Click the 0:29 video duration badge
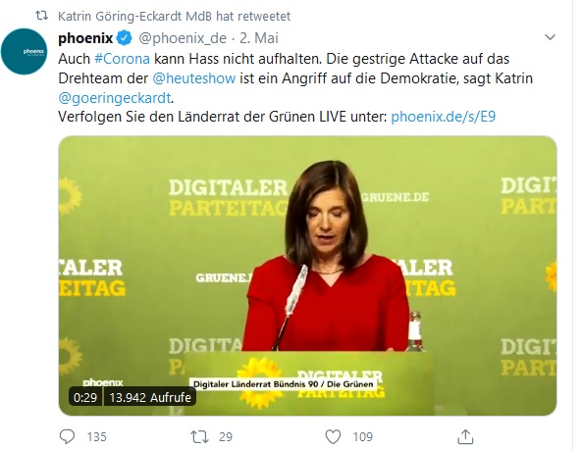The width and height of the screenshot is (582, 450). [85, 397]
